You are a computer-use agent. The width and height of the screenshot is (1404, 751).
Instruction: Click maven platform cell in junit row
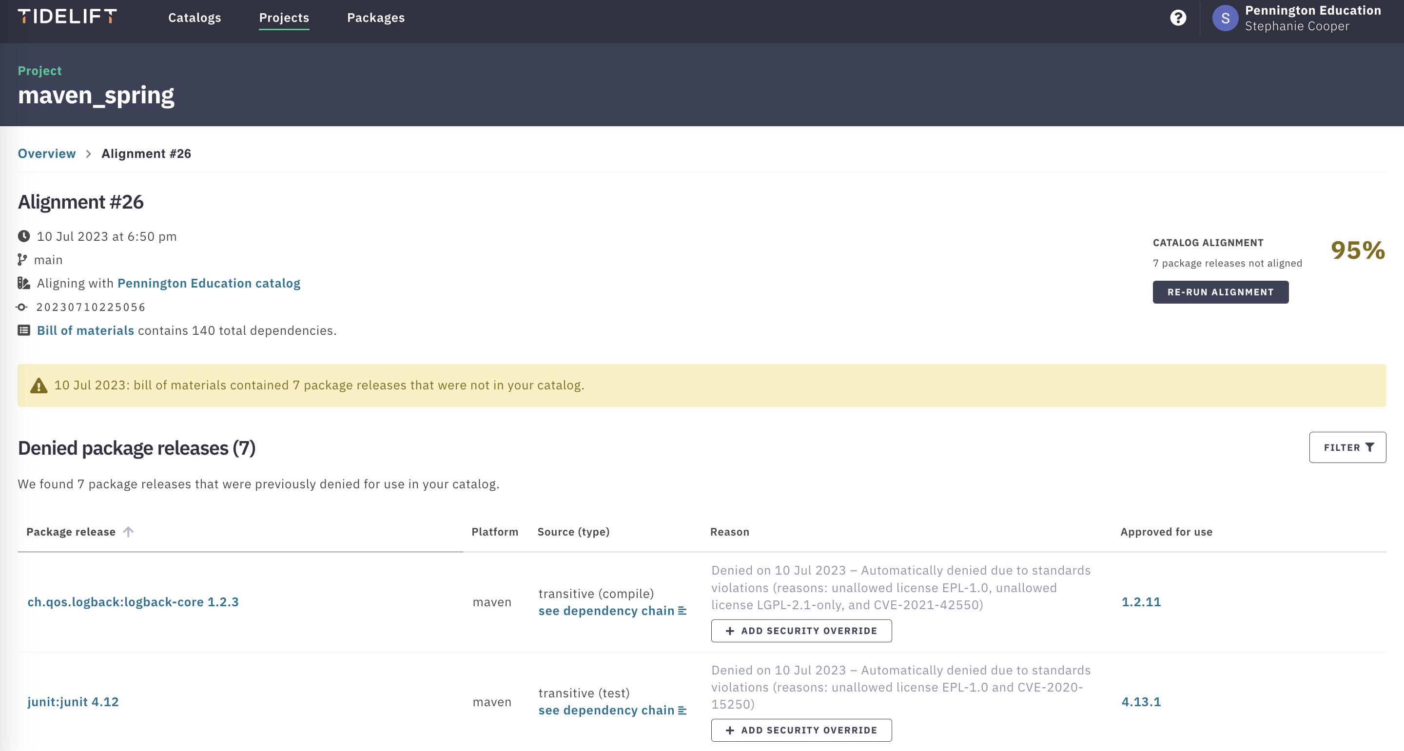pos(491,702)
